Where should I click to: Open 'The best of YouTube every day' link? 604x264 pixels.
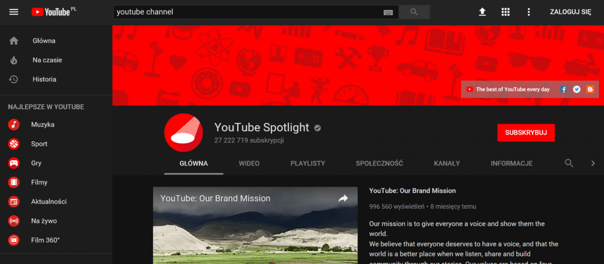(513, 89)
